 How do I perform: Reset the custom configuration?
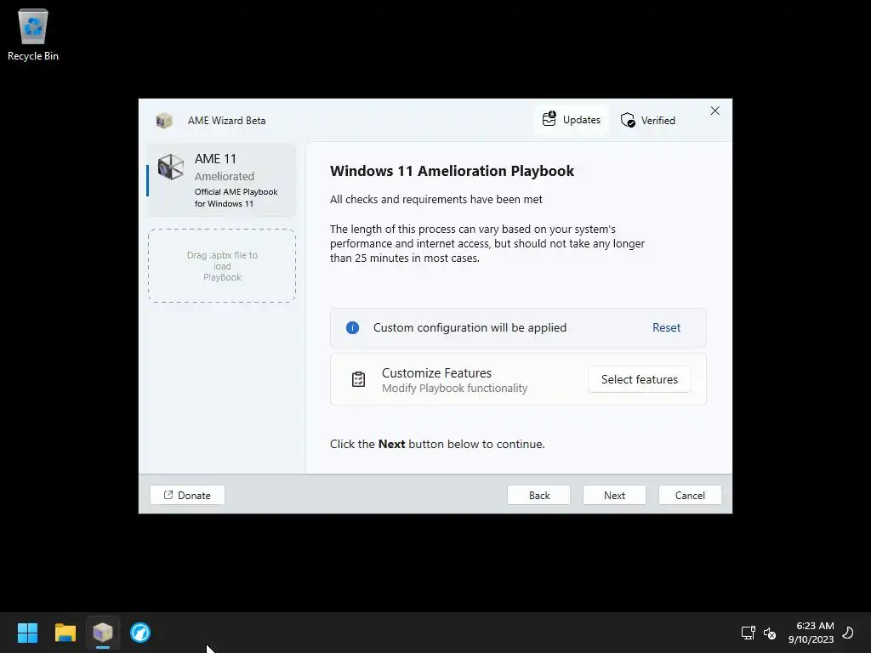point(666,327)
